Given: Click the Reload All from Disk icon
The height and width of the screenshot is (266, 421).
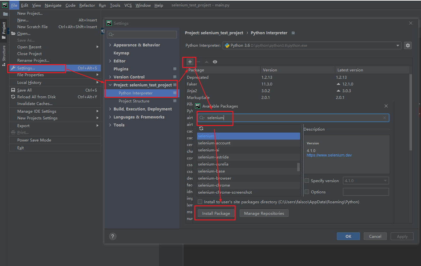Looking at the screenshot, I should (x=13, y=97).
